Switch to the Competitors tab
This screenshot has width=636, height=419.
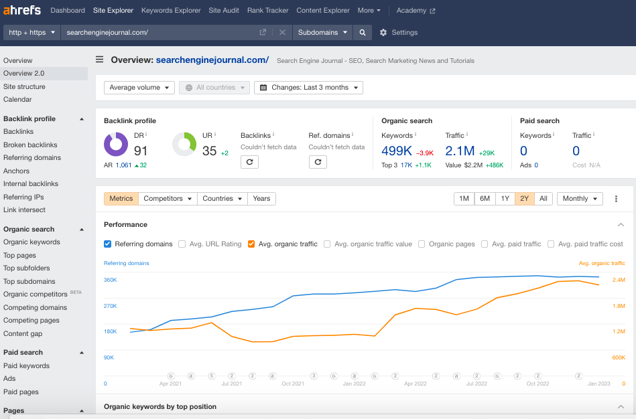pyautogui.click(x=166, y=198)
